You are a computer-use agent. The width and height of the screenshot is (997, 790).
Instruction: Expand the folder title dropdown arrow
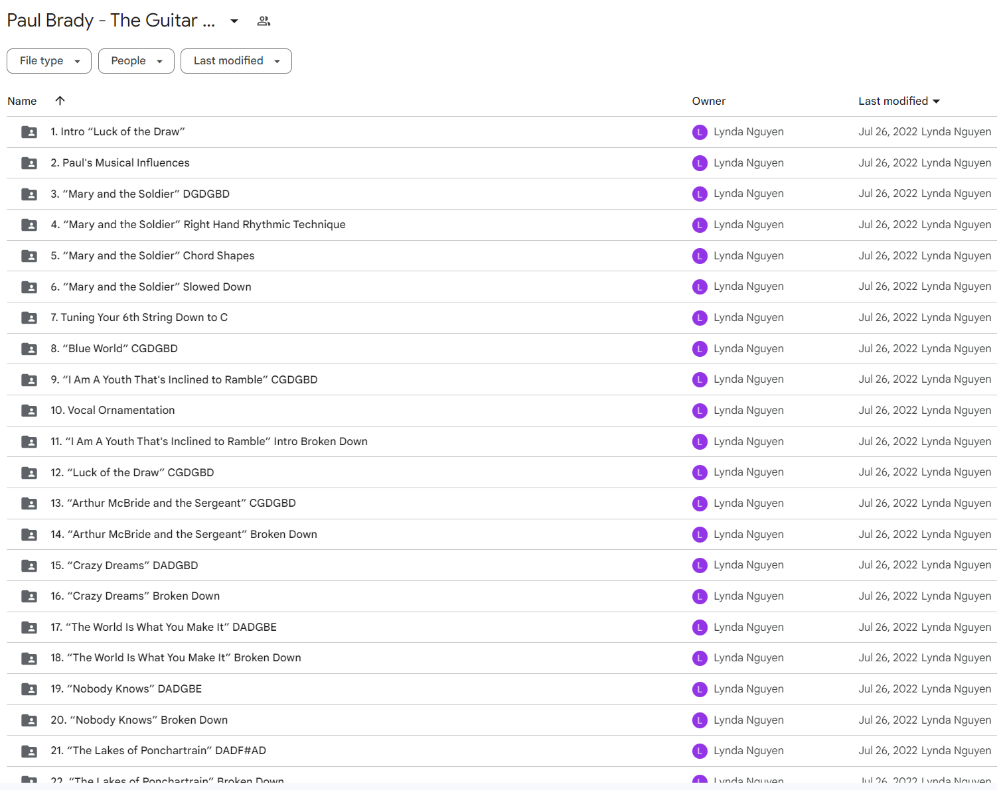(234, 21)
